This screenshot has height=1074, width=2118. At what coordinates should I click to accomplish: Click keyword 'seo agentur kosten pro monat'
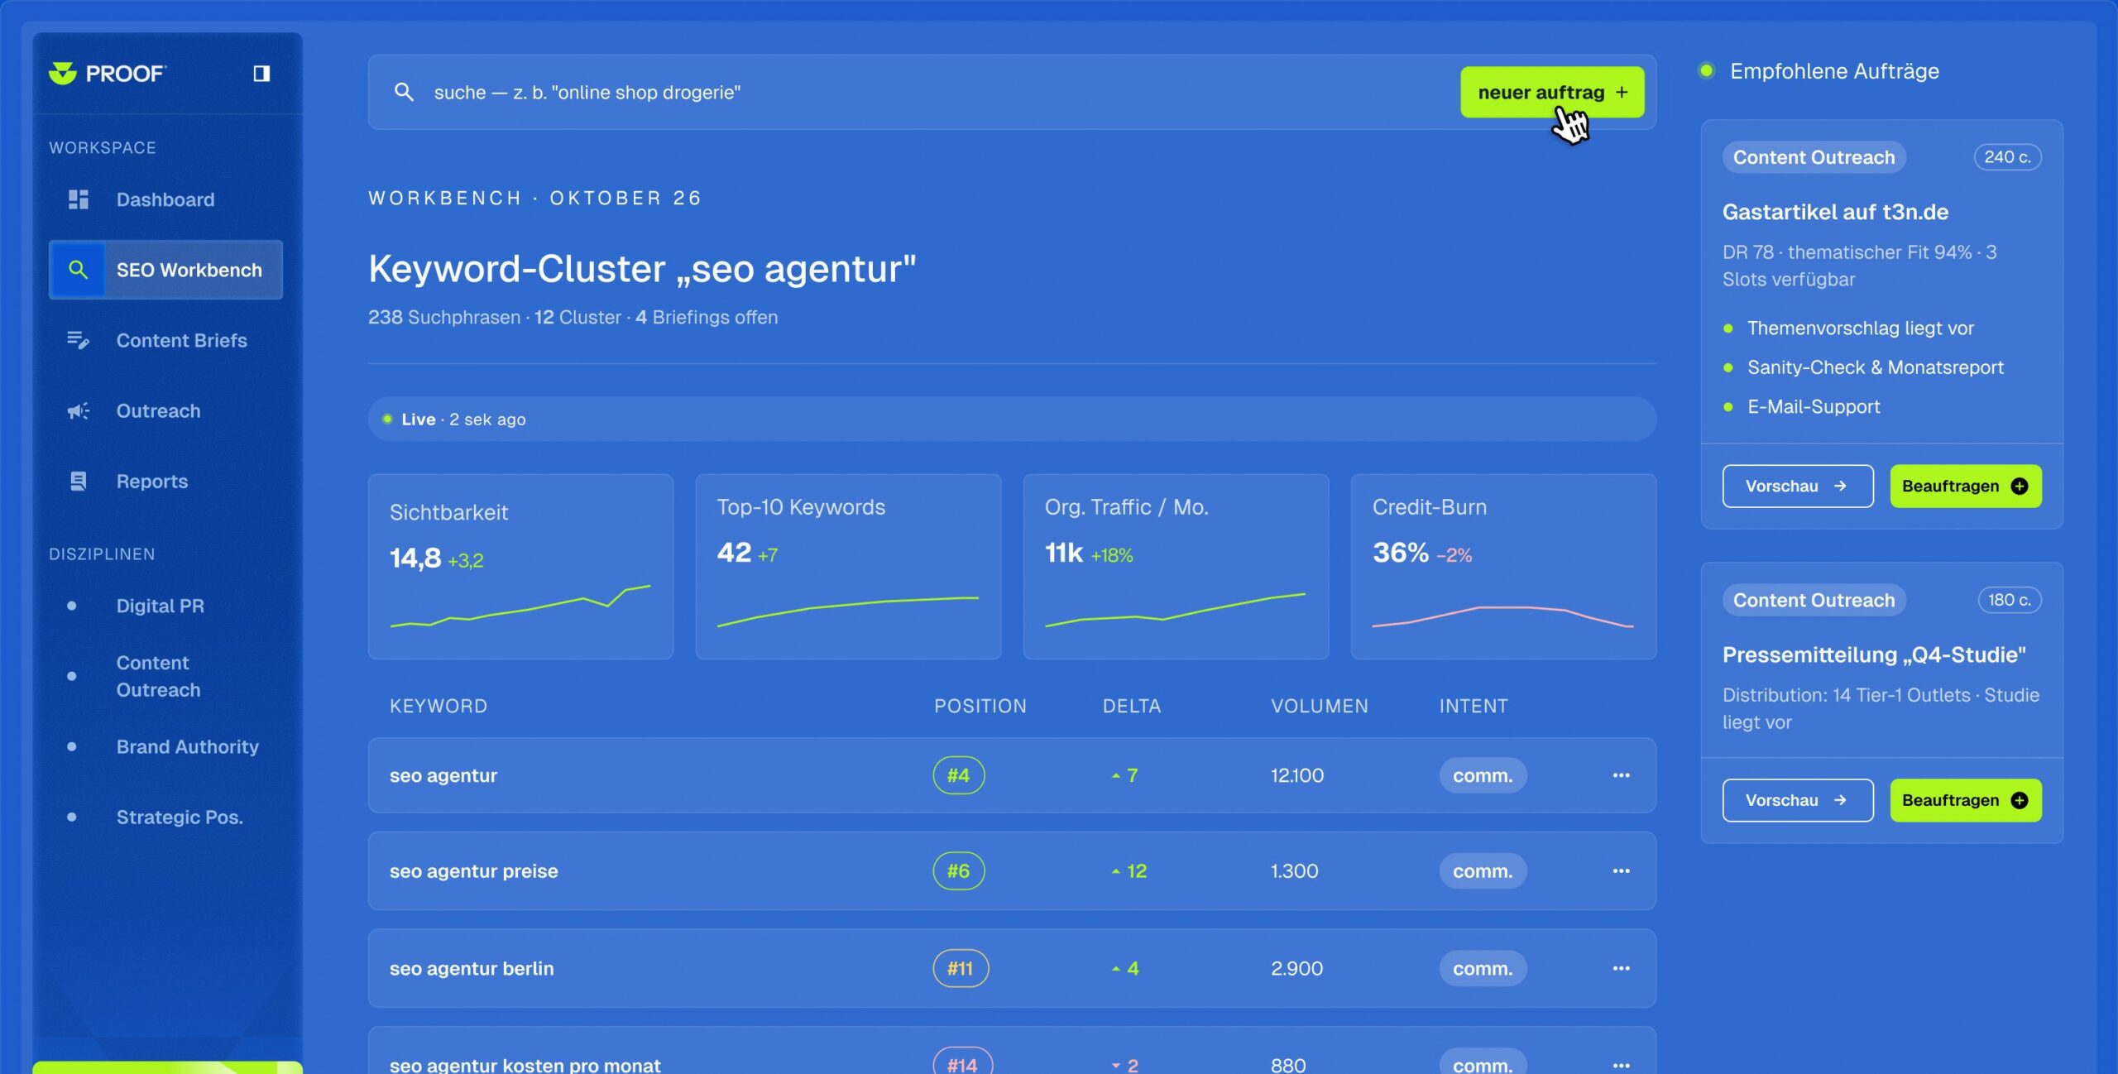tap(525, 1063)
